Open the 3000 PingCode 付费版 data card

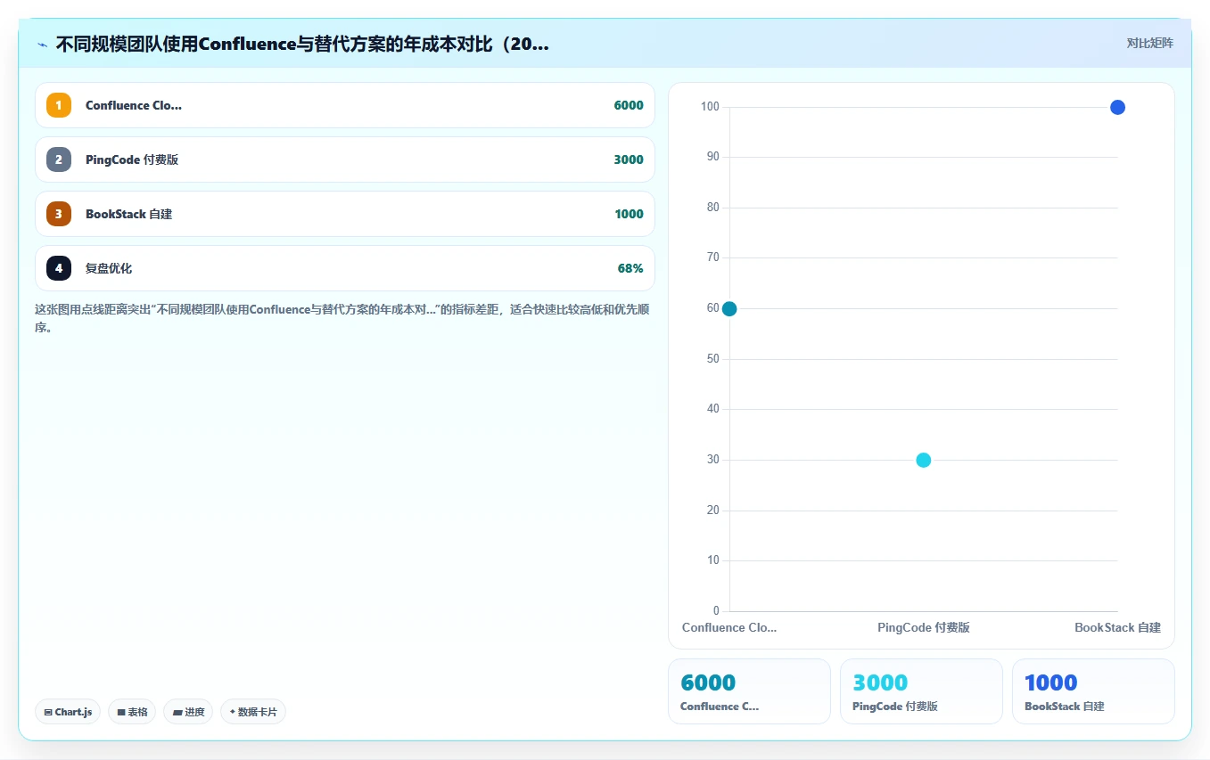tap(921, 691)
